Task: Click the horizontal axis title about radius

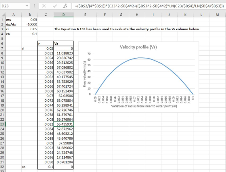Action: (144, 106)
